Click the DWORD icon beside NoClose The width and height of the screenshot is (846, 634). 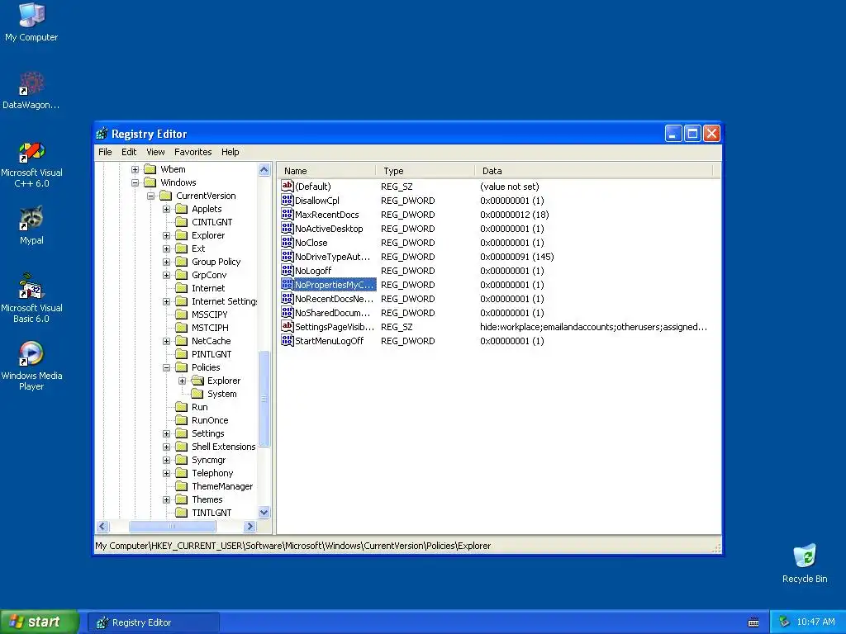click(x=287, y=242)
